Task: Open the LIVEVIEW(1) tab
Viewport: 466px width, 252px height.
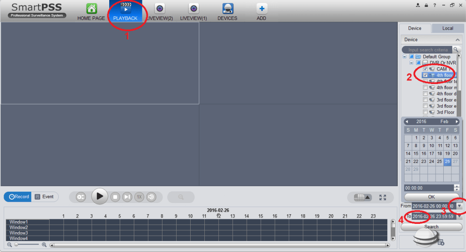Action: [193, 12]
